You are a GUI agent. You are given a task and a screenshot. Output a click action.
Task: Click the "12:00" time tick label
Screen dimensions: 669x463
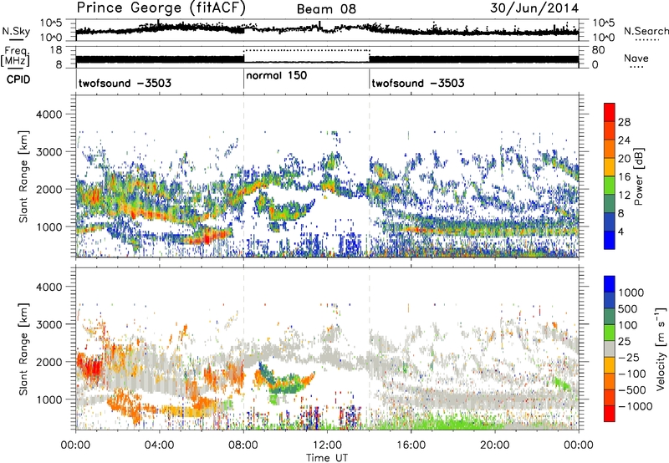click(327, 445)
